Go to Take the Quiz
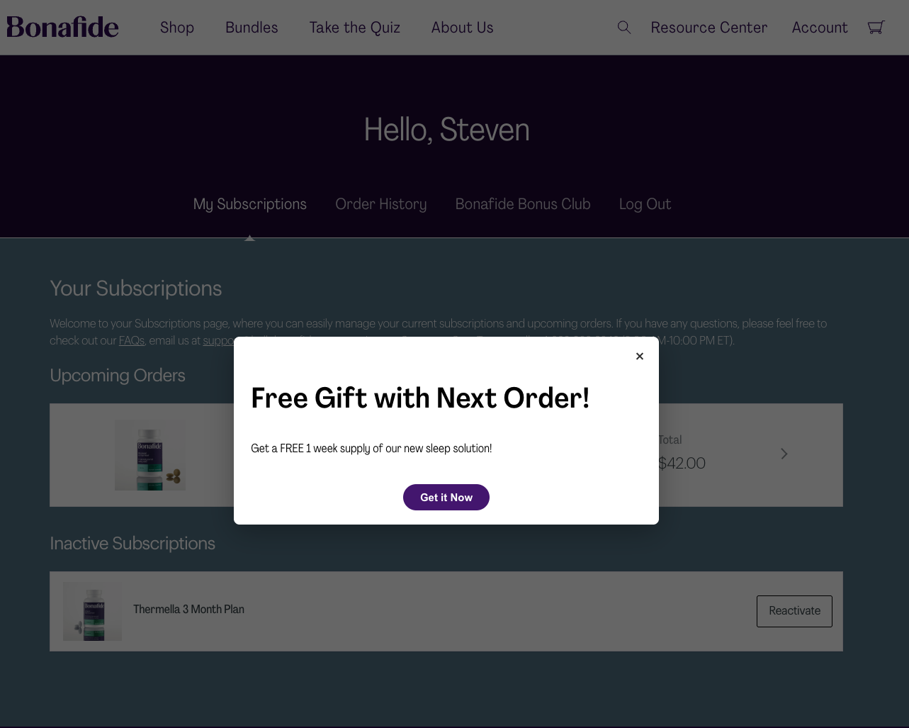This screenshot has width=909, height=728. pyautogui.click(x=354, y=28)
